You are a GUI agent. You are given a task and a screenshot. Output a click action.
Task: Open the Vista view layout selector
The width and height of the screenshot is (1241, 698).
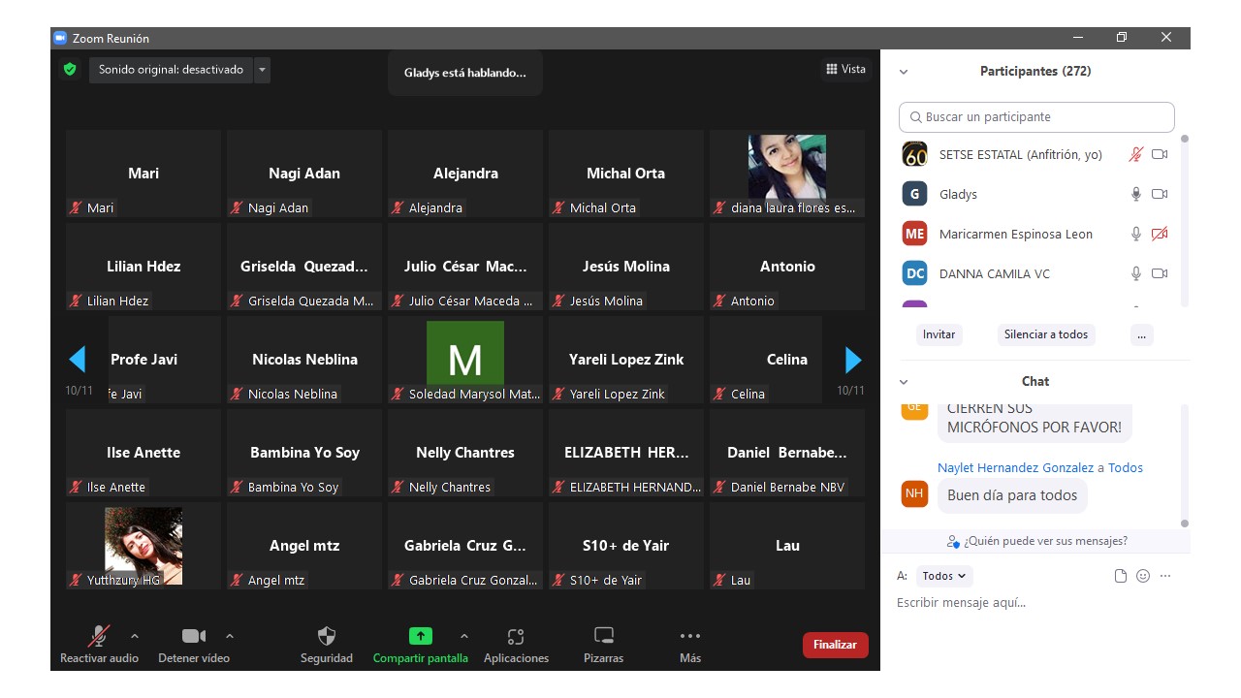845,69
